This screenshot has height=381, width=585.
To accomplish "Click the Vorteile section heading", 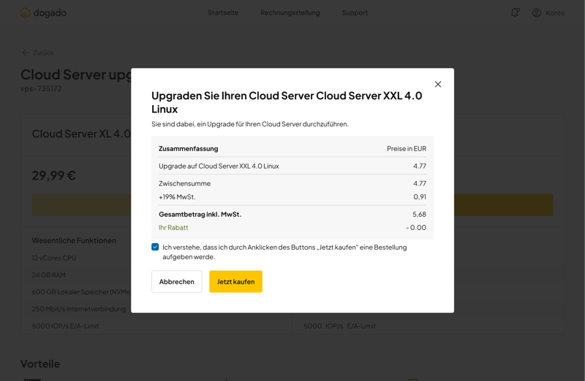I will click(x=40, y=363).
